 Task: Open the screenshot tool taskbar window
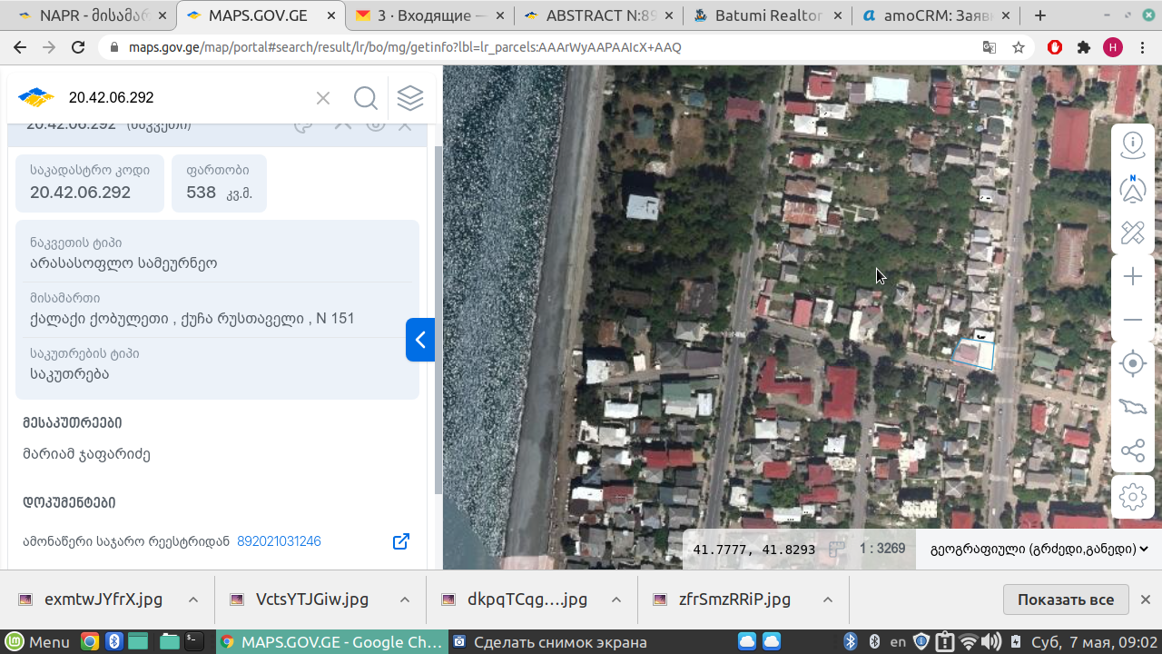[551, 641]
